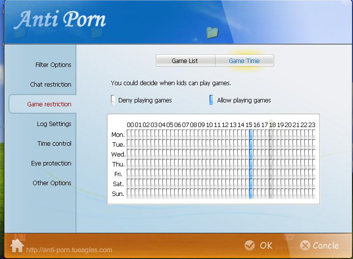Click the hour label 15

coord(249,125)
